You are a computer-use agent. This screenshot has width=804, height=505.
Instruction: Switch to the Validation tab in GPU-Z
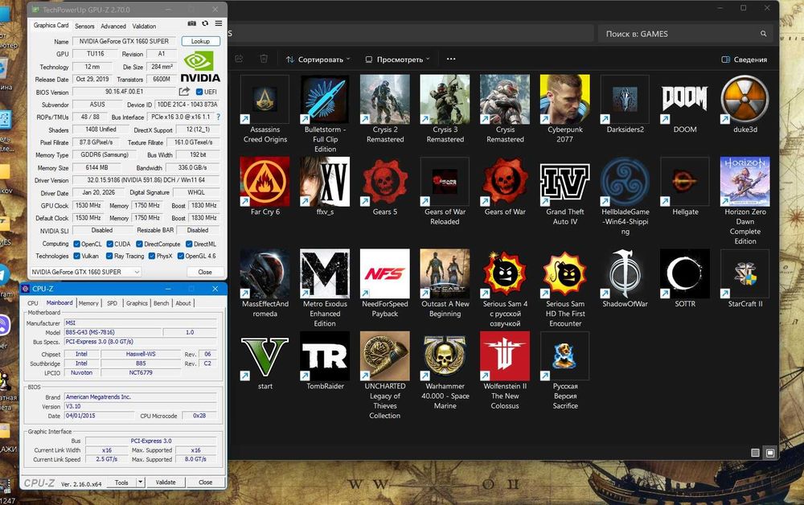[x=144, y=27]
